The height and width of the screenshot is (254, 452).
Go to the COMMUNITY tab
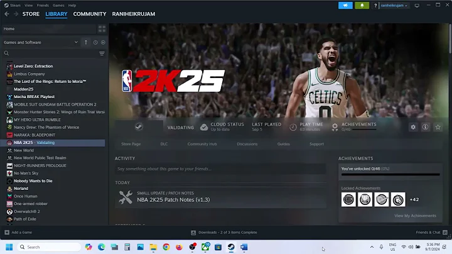tap(90, 14)
